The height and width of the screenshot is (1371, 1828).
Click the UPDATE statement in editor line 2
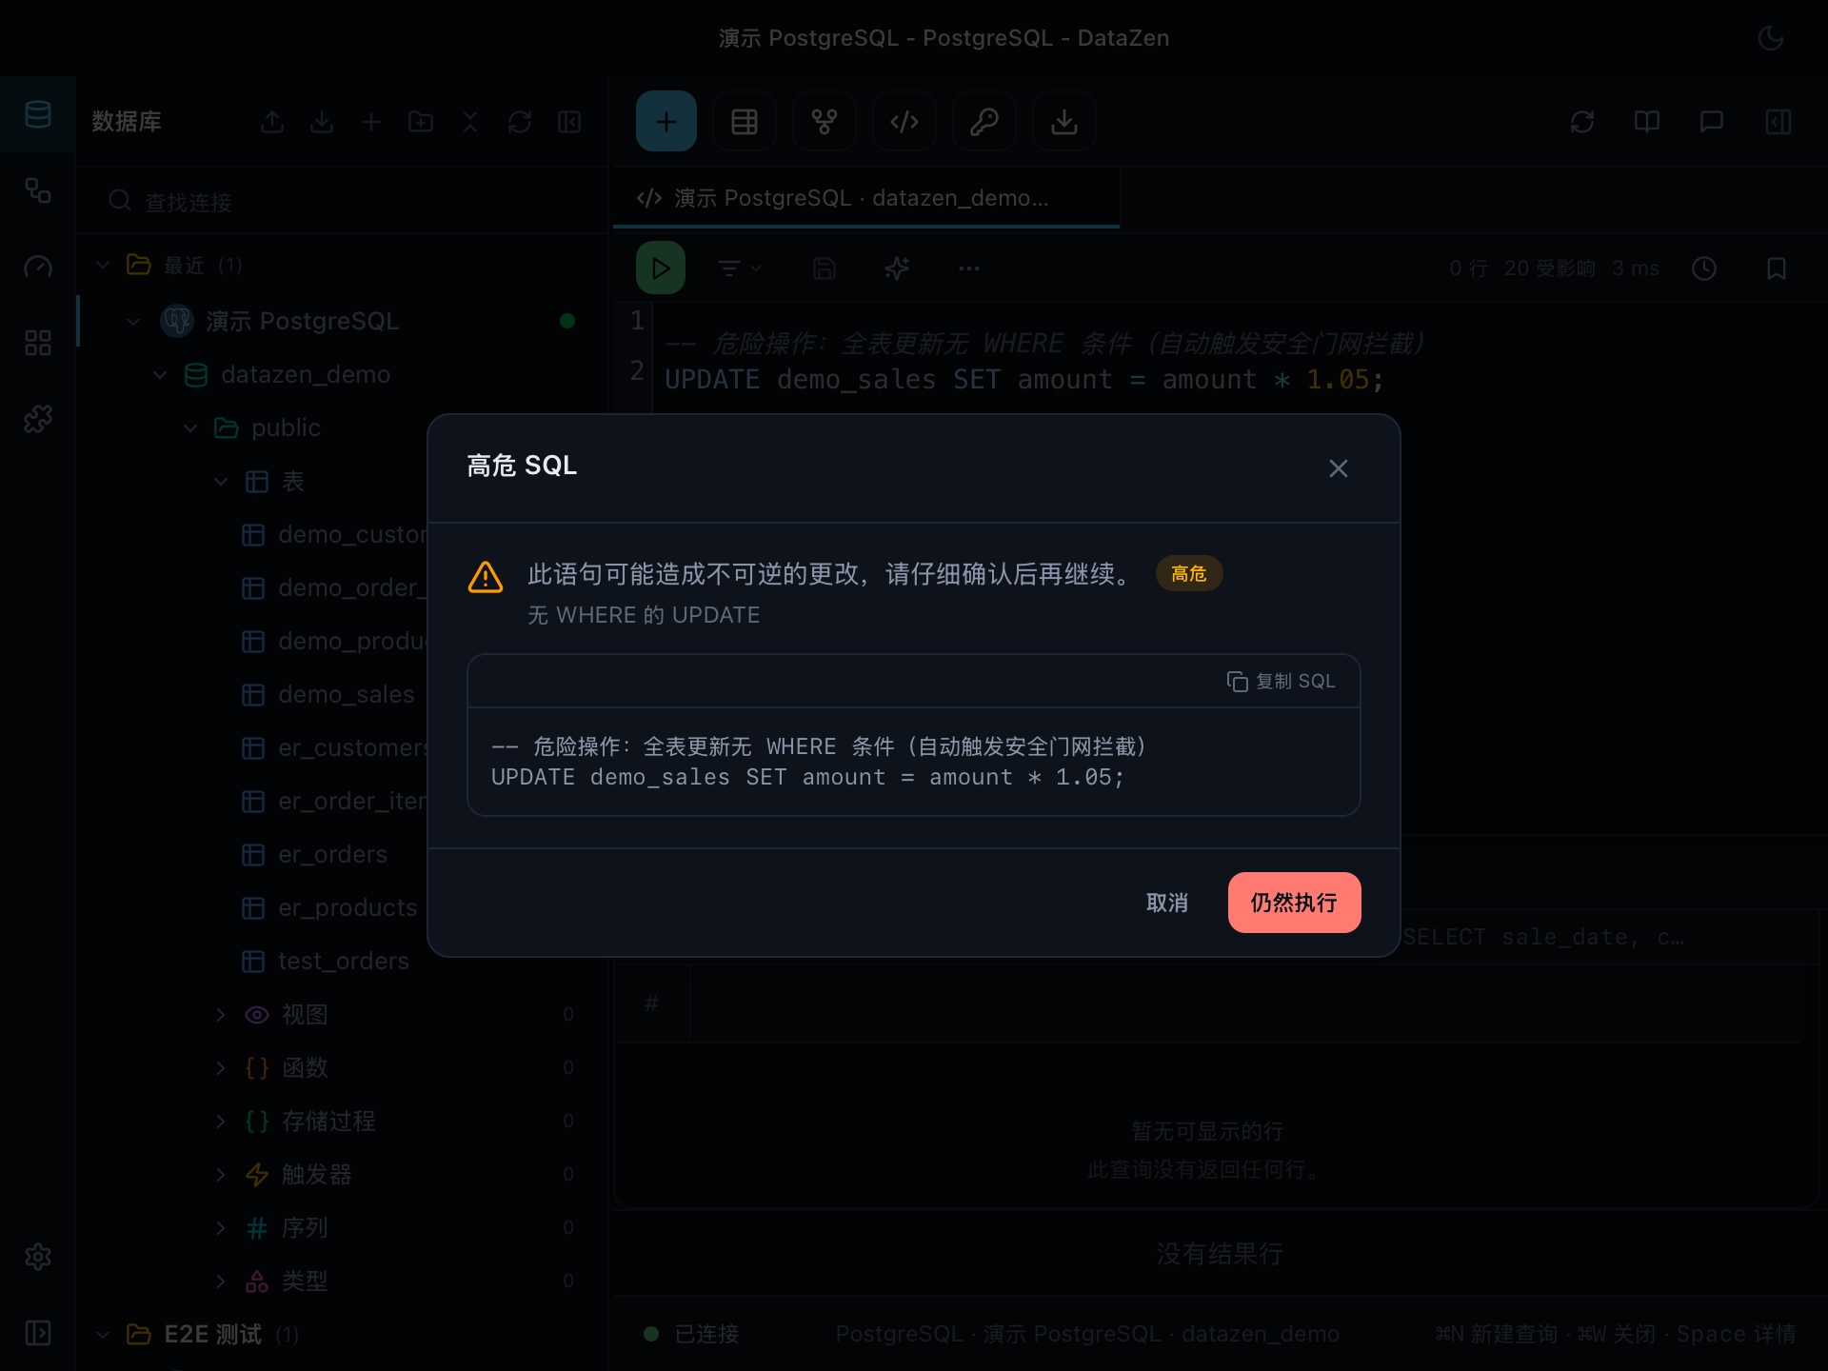(1023, 379)
